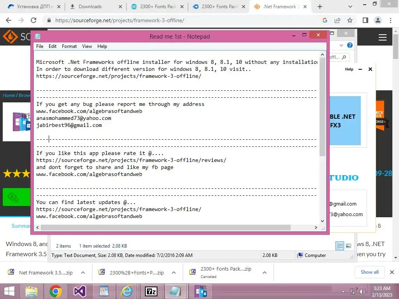Close the Downloads browser tab
Viewport: 399px width, 299px height.
[120, 7]
